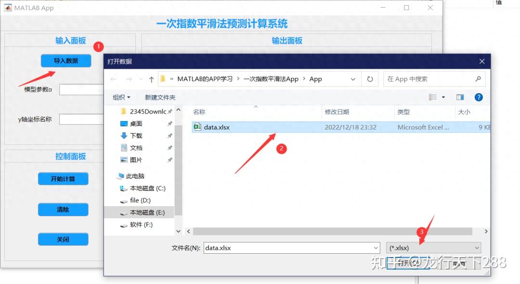The image size is (520, 284).
Task: Start calculation with 开始计算 button
Action: (x=63, y=179)
